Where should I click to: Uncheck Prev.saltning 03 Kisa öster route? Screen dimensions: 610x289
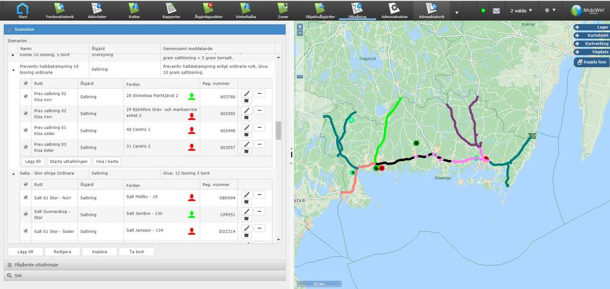point(26,147)
